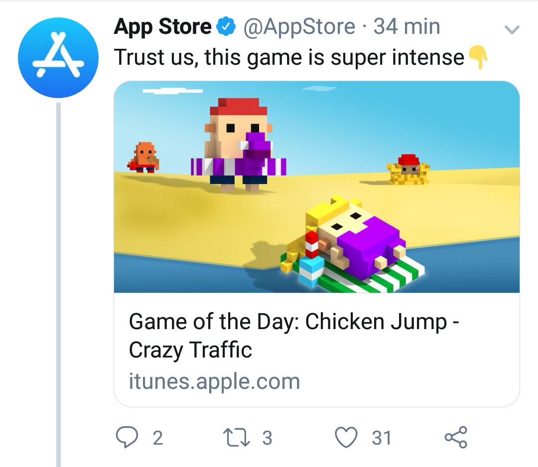Click the retweet count of 3
This screenshot has width=538, height=467.
(x=267, y=438)
